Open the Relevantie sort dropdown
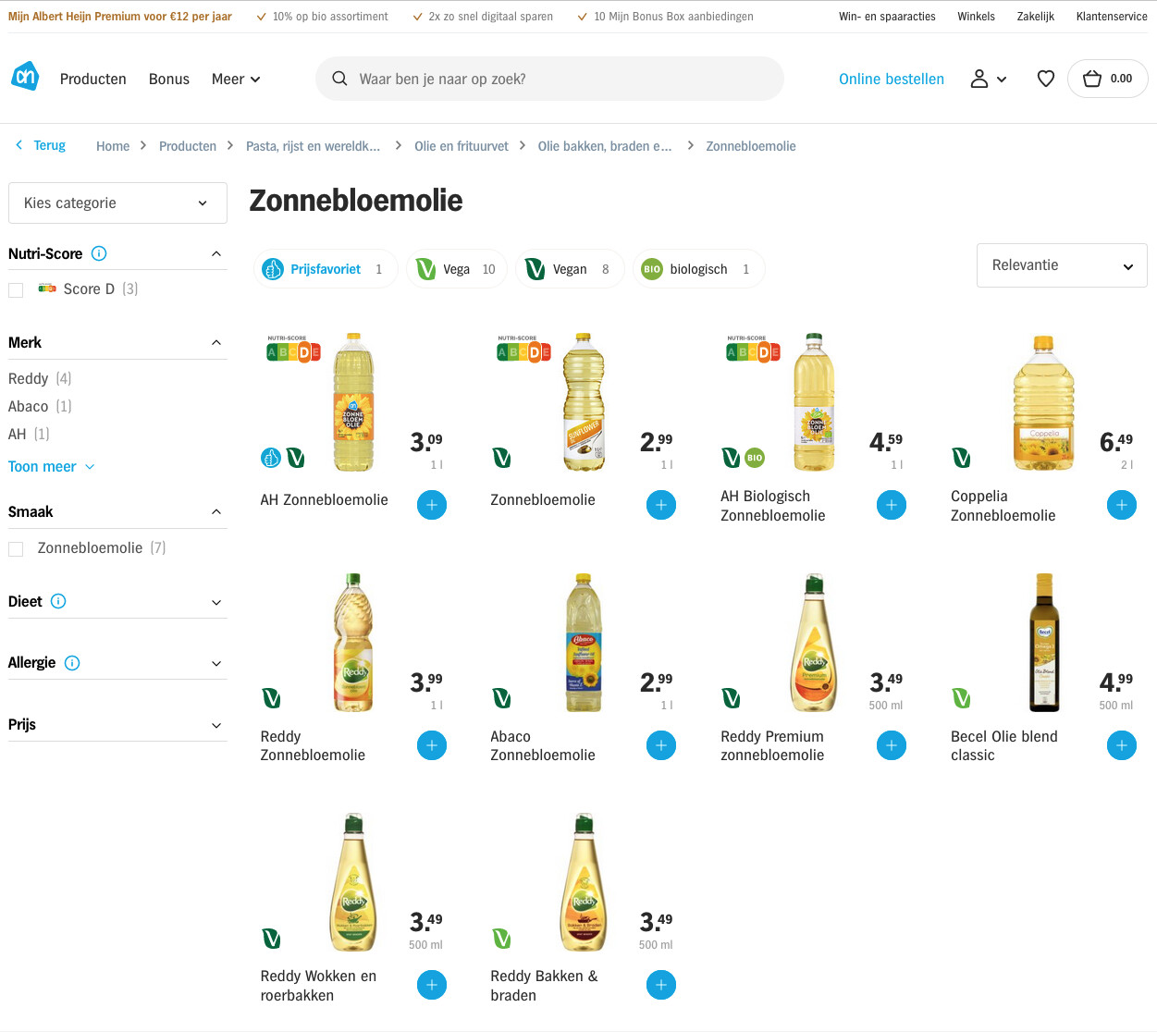The width and height of the screenshot is (1157, 1032). 1062,265
